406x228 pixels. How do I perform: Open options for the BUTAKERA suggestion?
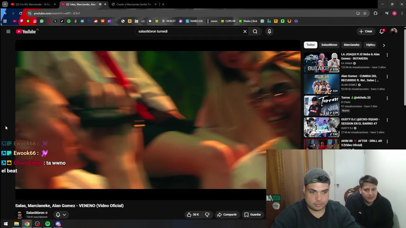[x=387, y=55]
